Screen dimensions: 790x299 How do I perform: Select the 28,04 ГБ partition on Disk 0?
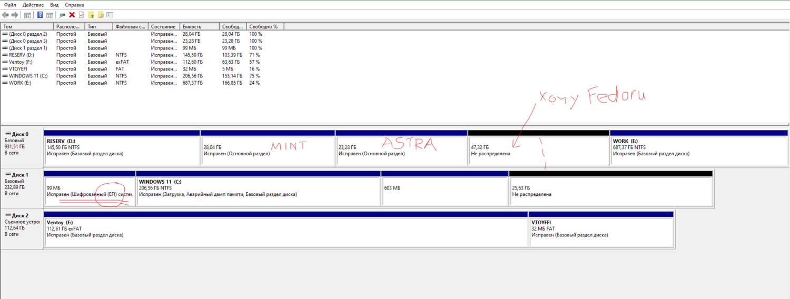(x=268, y=148)
